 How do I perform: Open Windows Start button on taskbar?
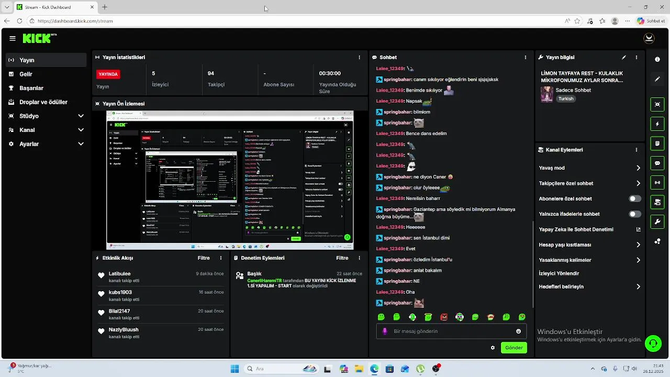click(x=234, y=369)
